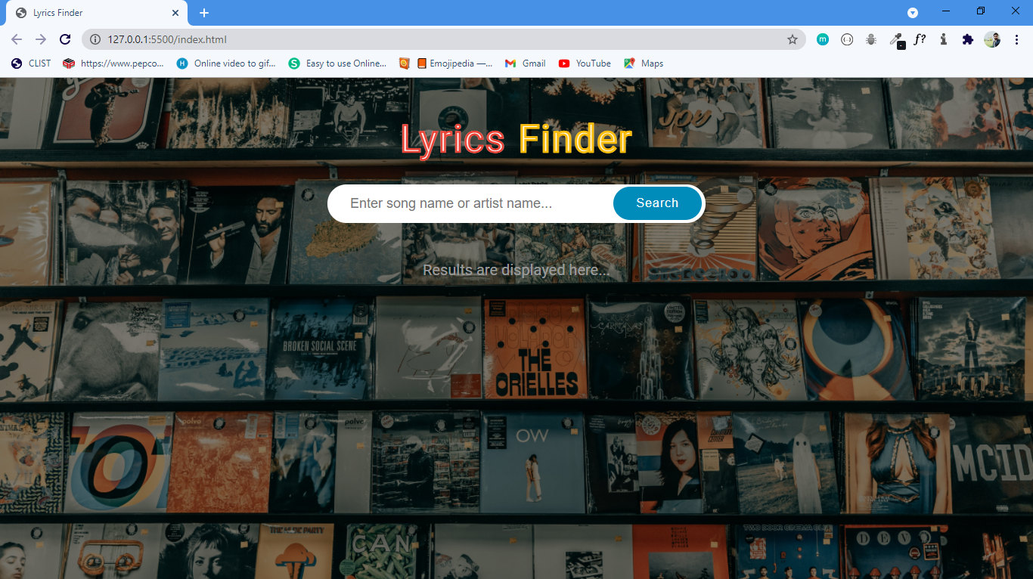Select the address bar URL 127.0.0.1:5500/index.html
This screenshot has width=1033, height=579.
pyautogui.click(x=167, y=39)
